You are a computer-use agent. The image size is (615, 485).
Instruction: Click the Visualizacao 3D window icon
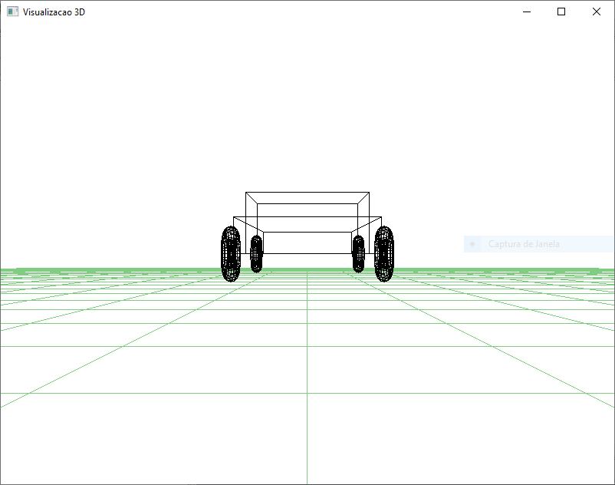[x=12, y=12]
